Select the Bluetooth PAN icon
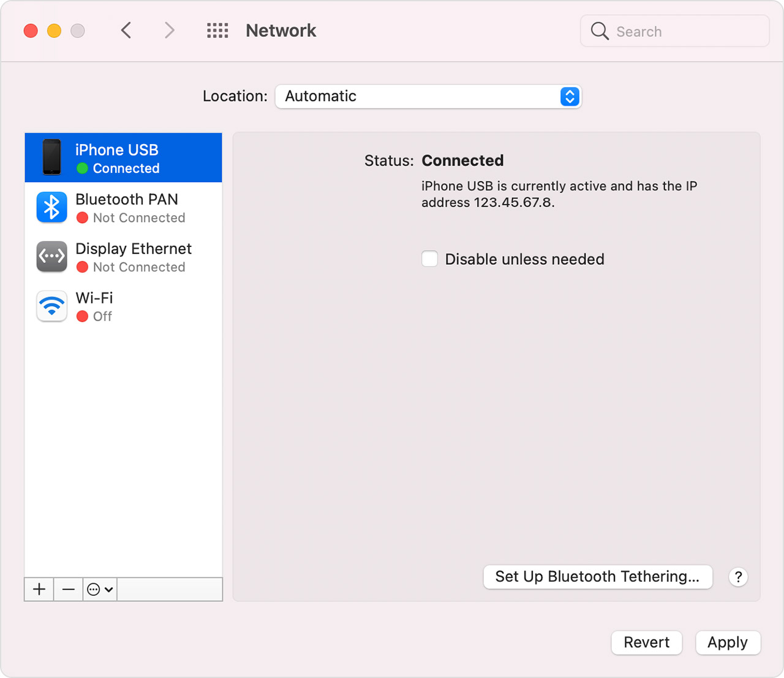The height and width of the screenshot is (678, 784). (x=52, y=207)
